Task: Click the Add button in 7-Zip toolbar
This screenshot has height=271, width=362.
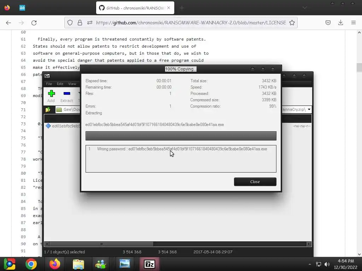Action: tap(51, 96)
